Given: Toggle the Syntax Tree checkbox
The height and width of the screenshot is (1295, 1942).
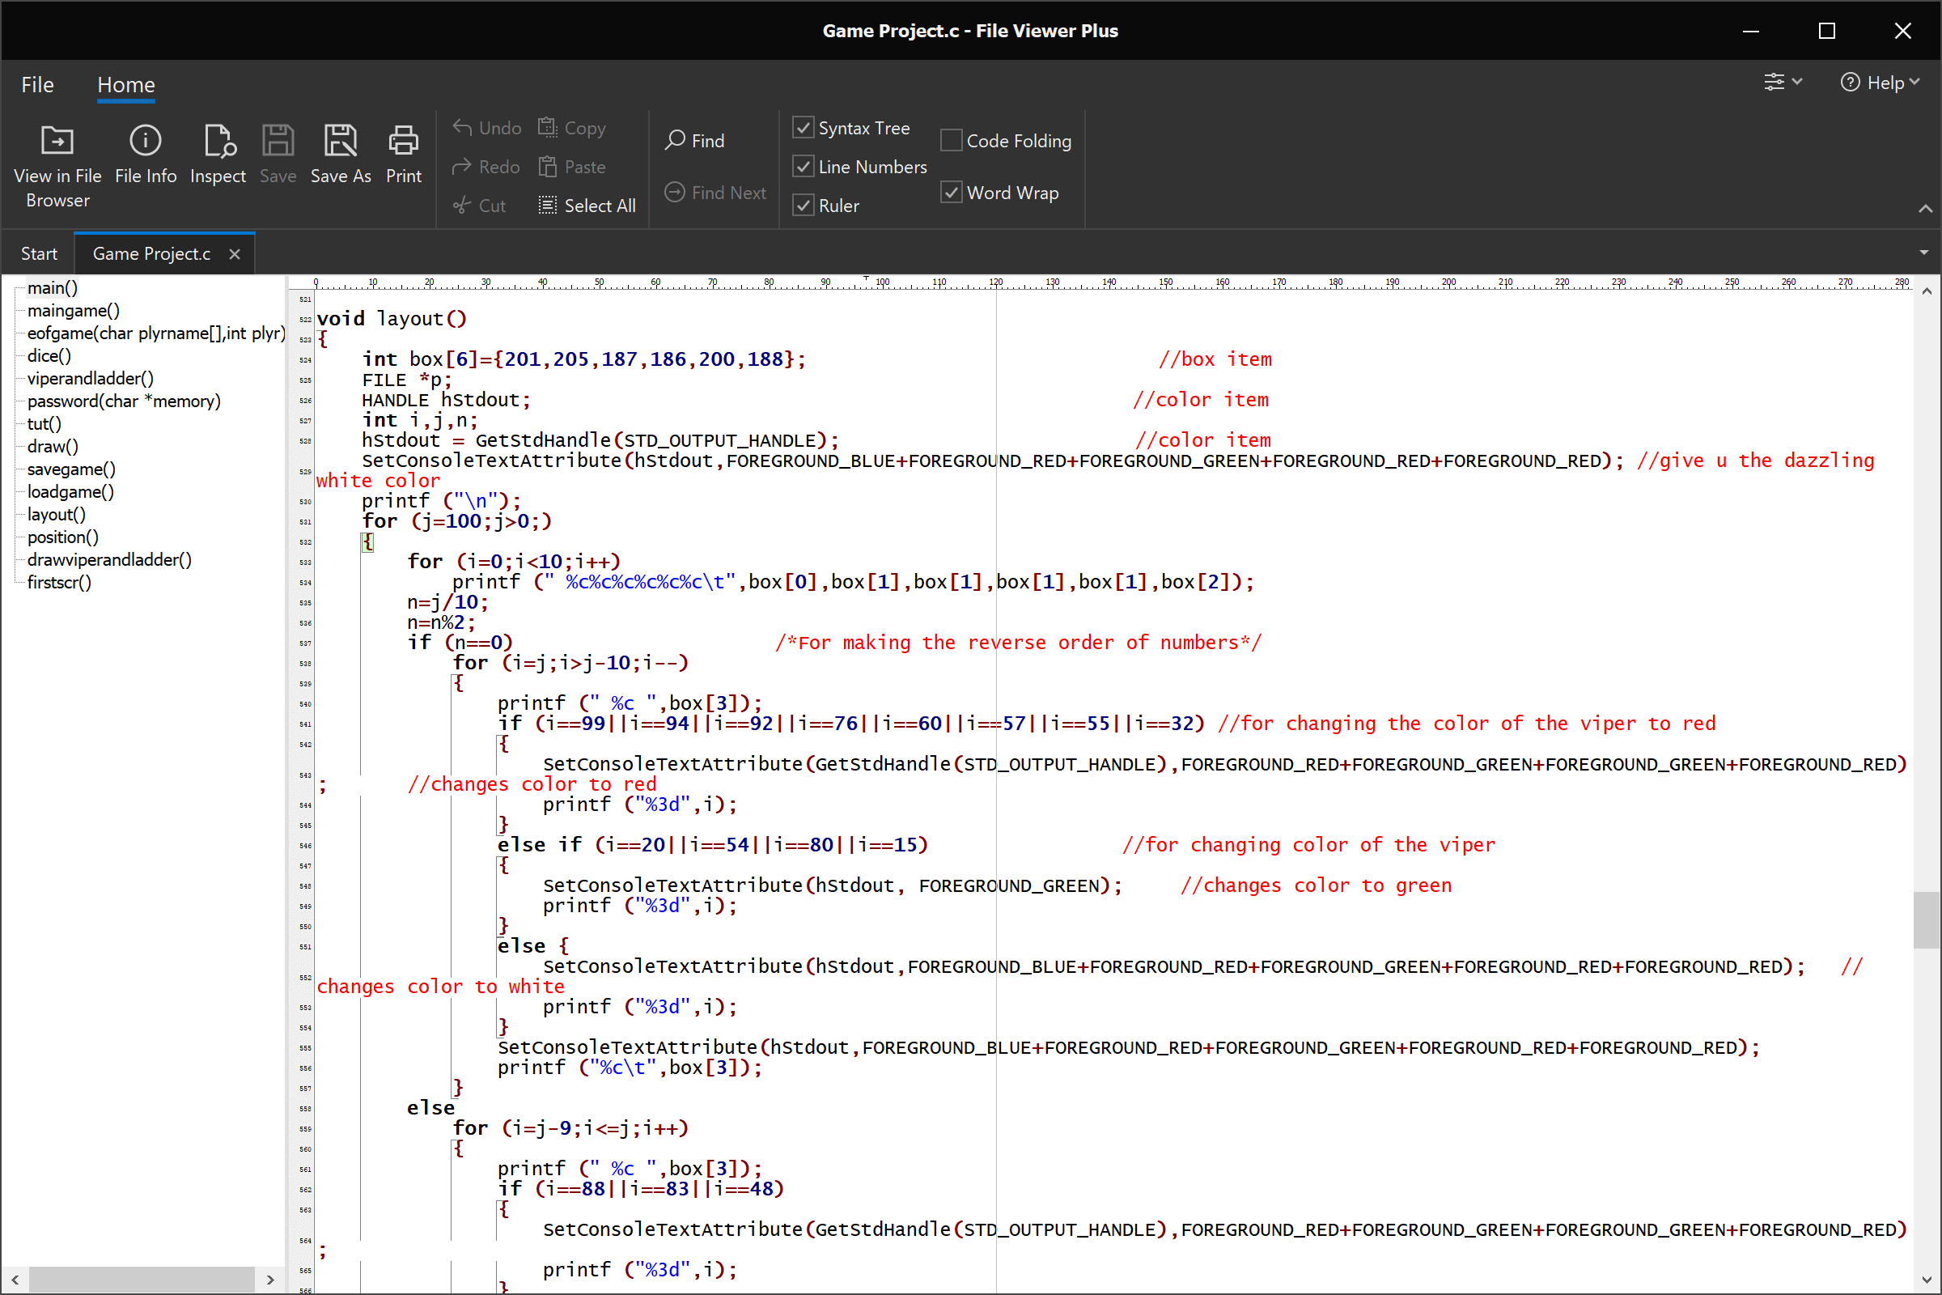Looking at the screenshot, I should 805,127.
